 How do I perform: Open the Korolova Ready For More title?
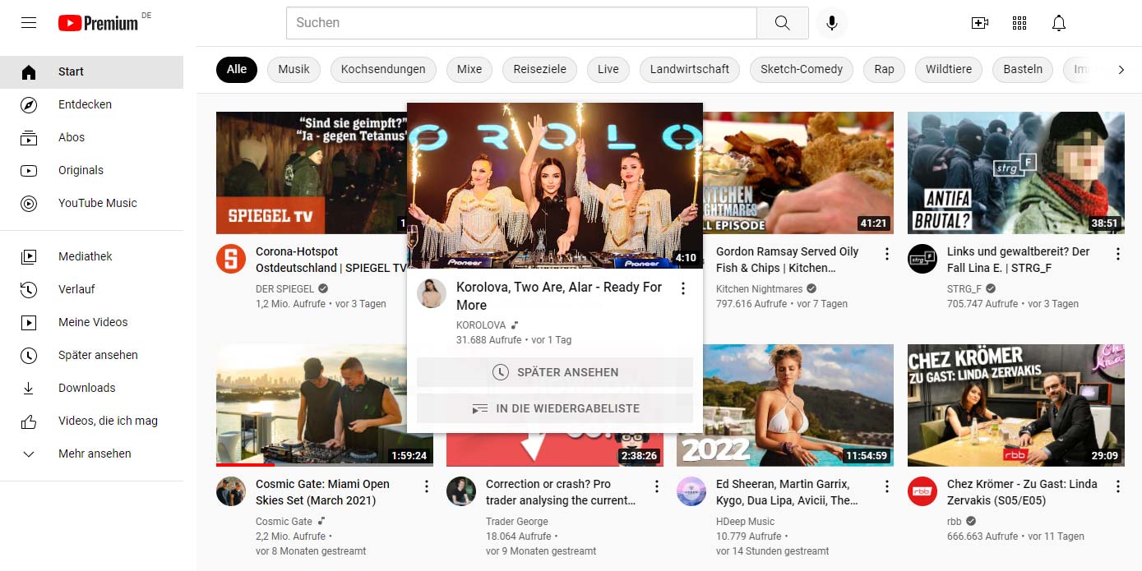click(559, 296)
